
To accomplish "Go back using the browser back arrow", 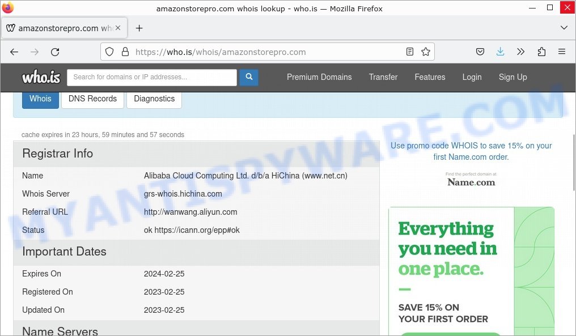I will click(14, 52).
